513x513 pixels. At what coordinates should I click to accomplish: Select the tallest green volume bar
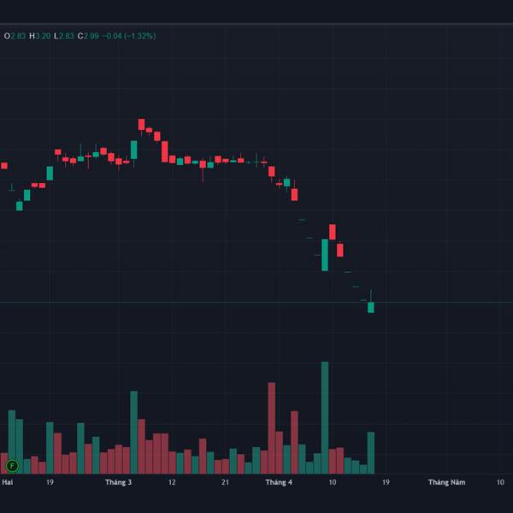pyautogui.click(x=325, y=418)
